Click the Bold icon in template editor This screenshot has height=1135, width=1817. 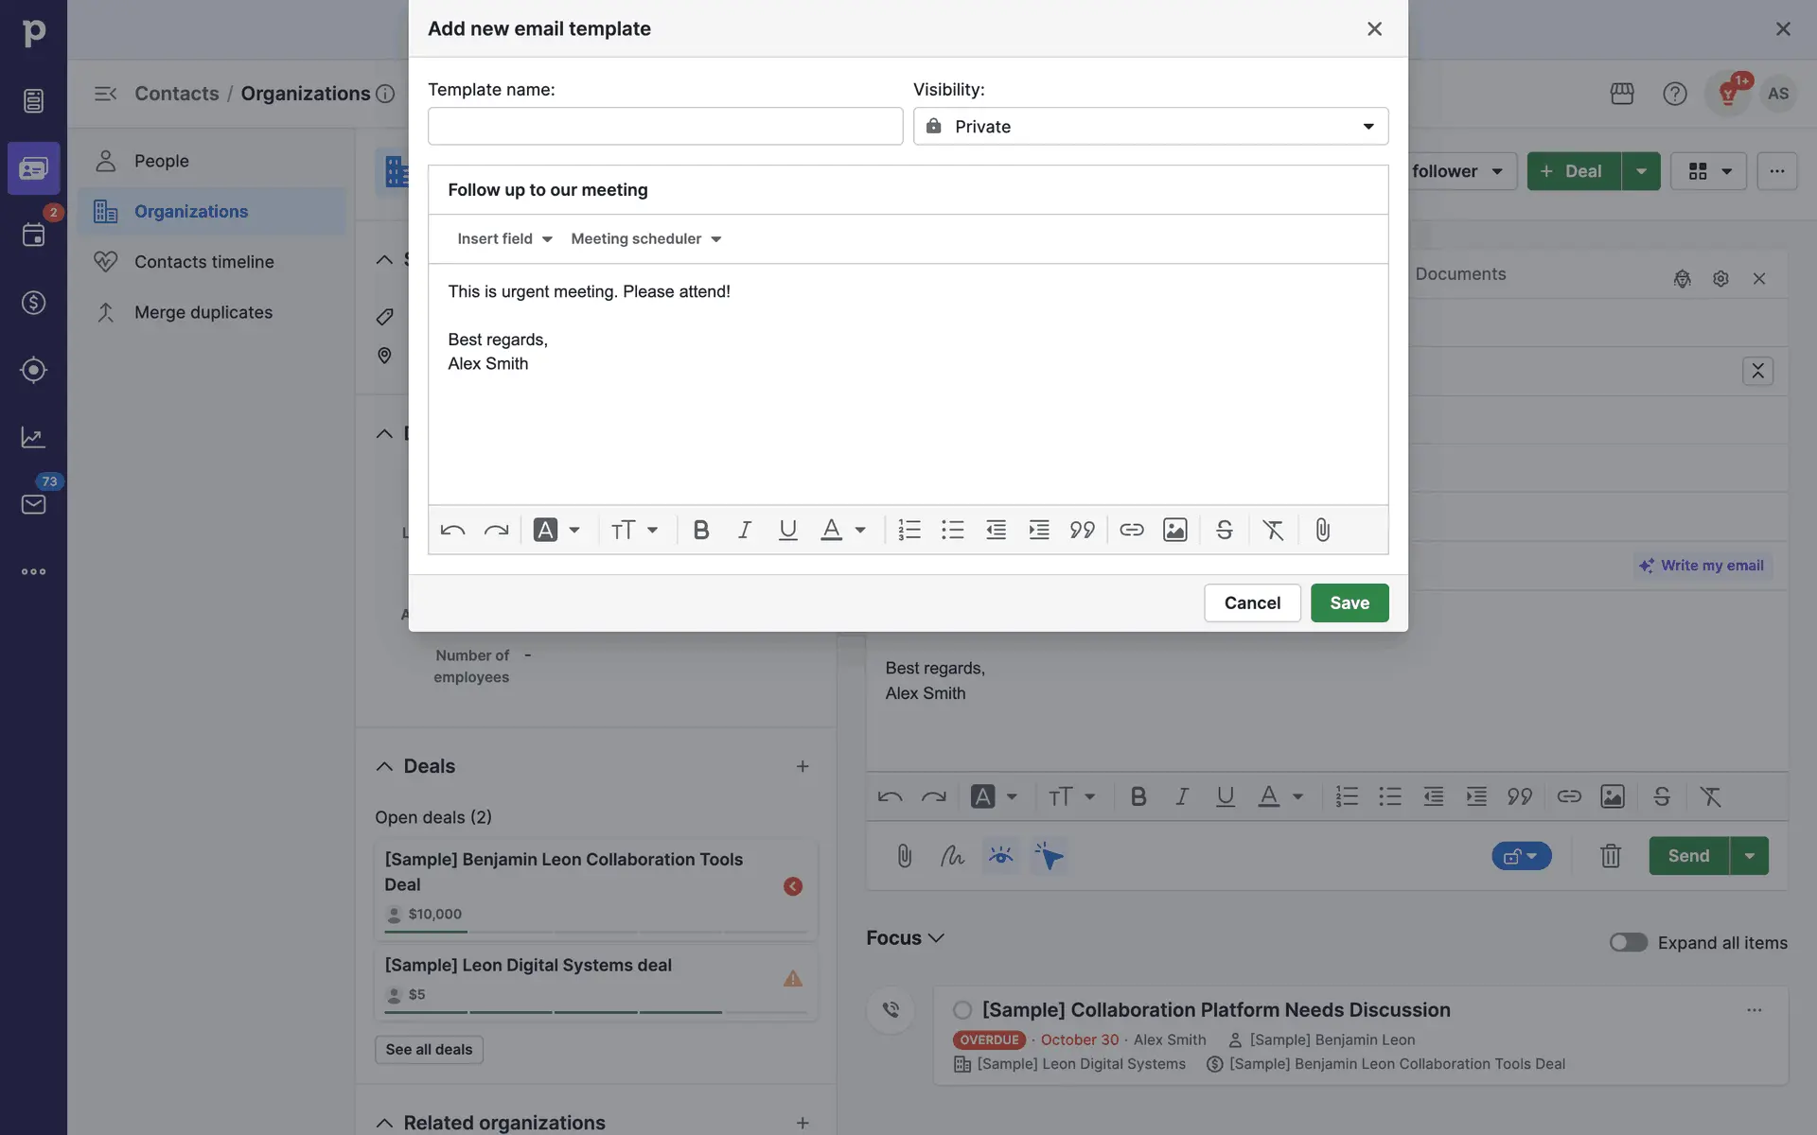pyautogui.click(x=700, y=530)
